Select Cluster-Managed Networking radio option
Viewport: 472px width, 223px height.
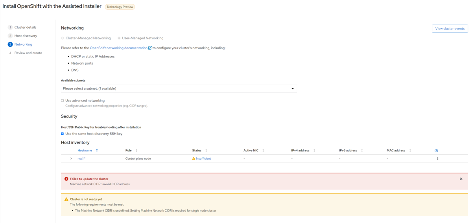tap(63, 38)
